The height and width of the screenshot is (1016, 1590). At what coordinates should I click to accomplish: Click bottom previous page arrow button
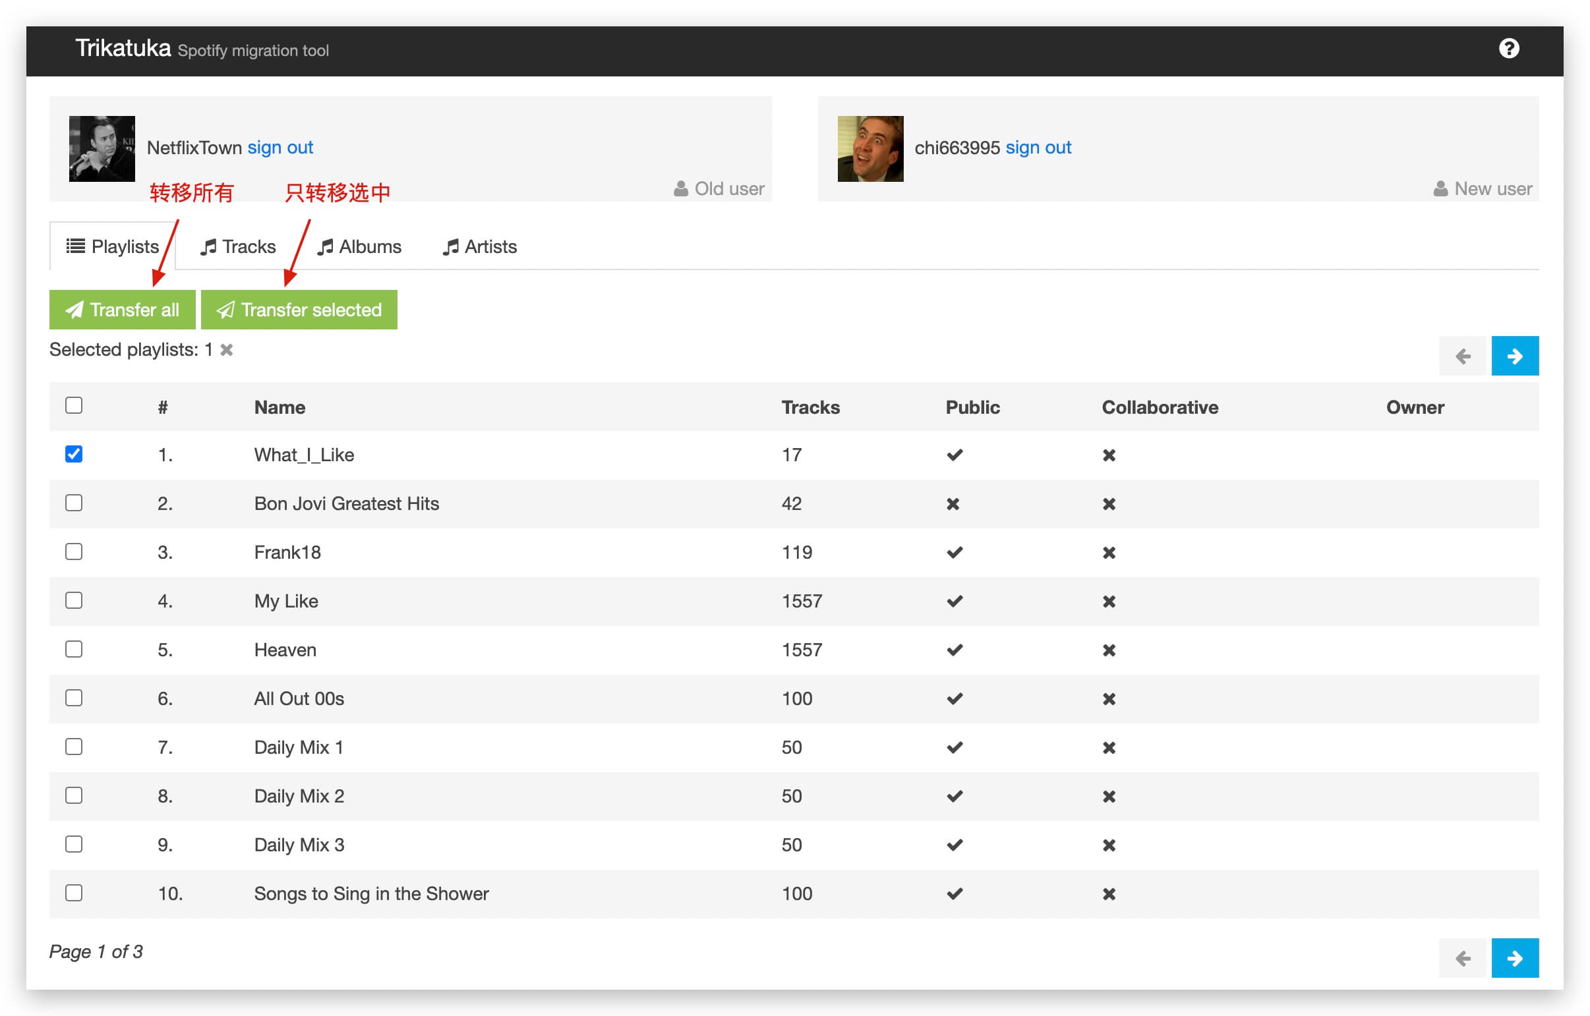[x=1462, y=957]
